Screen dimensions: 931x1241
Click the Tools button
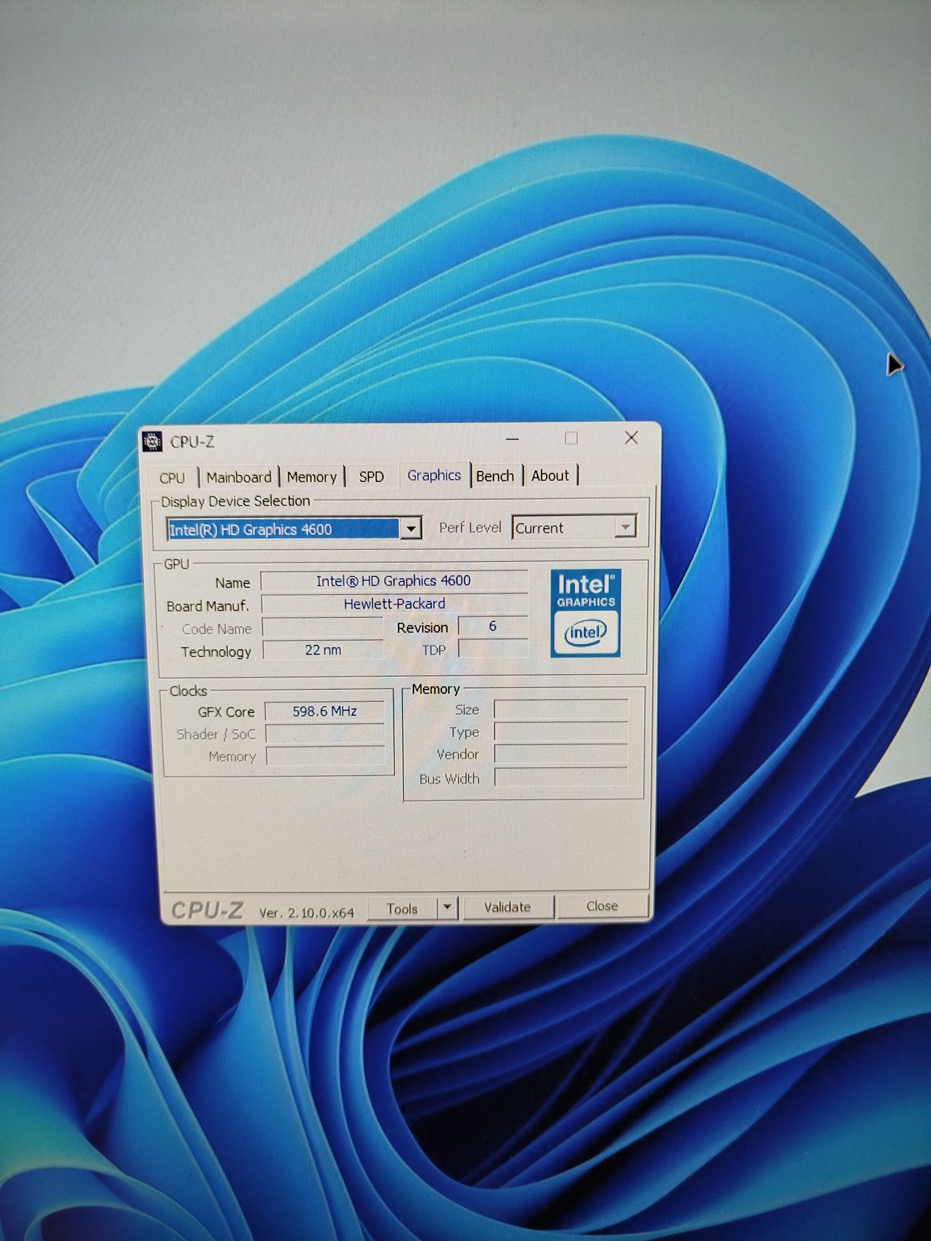(402, 908)
